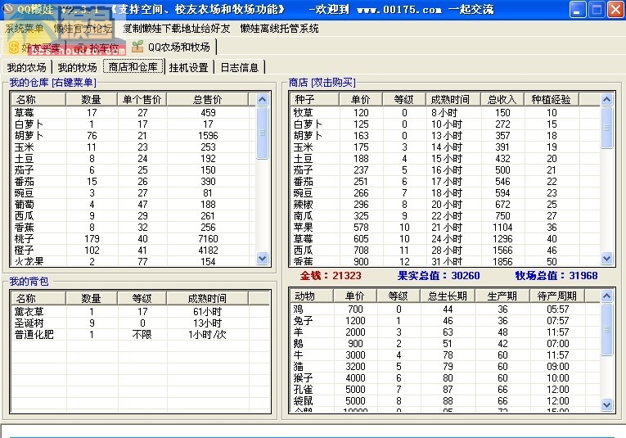This screenshot has width=626, height=438.
Task: Select 猴子 row in animal shop
Action: point(445,377)
